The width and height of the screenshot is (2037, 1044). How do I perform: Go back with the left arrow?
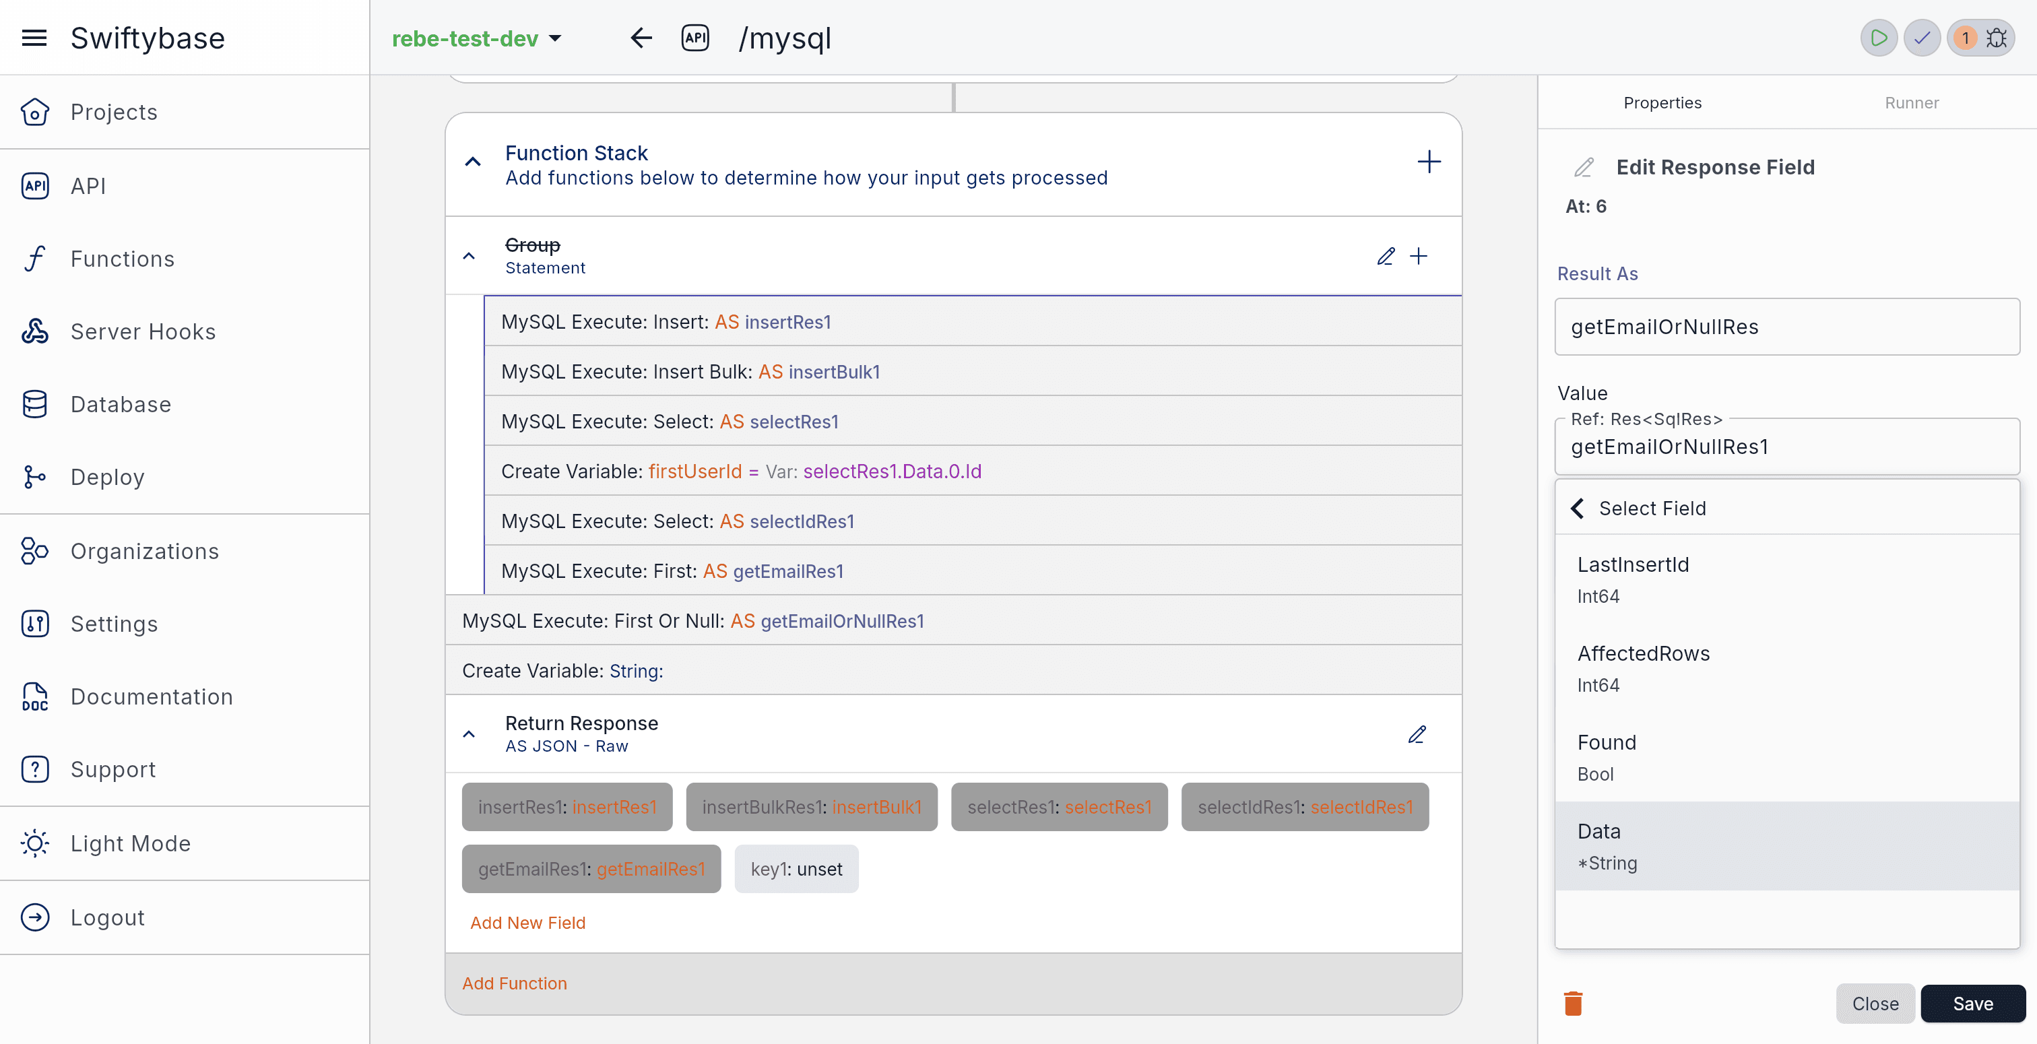[641, 38]
